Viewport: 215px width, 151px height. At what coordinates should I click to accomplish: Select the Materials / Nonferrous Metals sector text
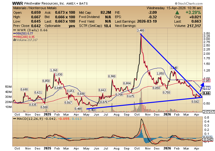pyautogui.click(x=35, y=8)
